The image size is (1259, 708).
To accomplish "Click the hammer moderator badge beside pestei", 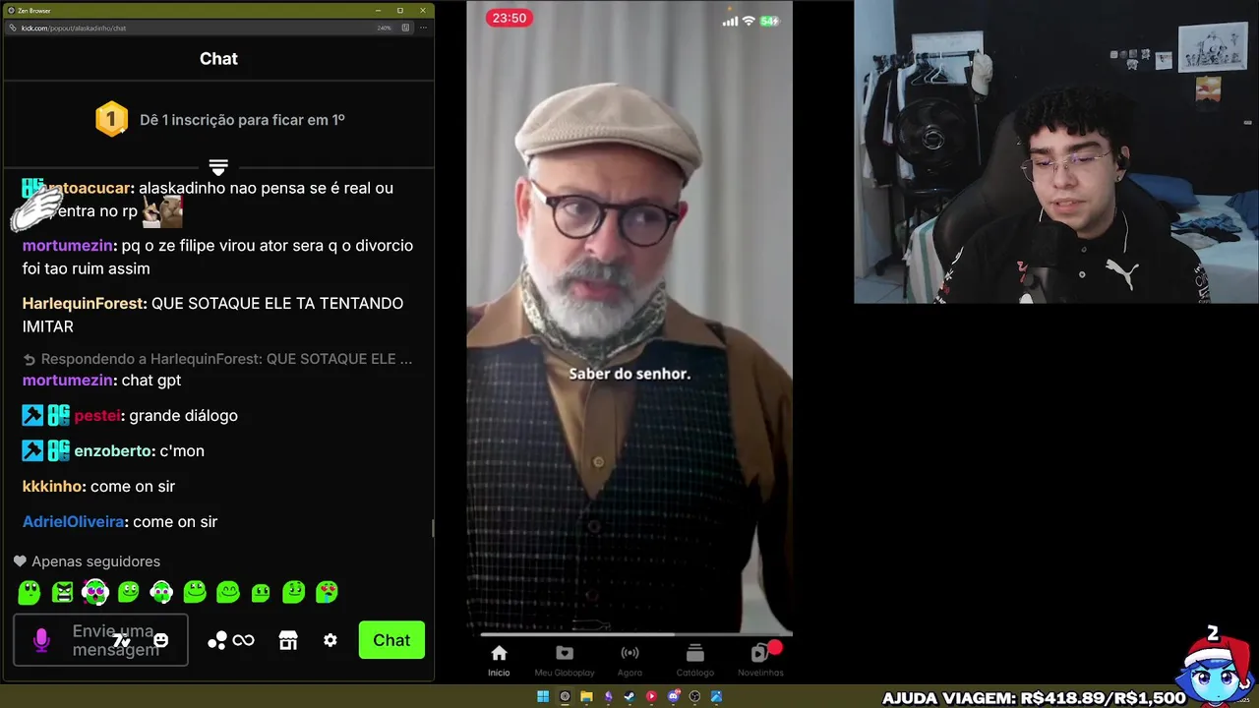I will [x=32, y=415].
